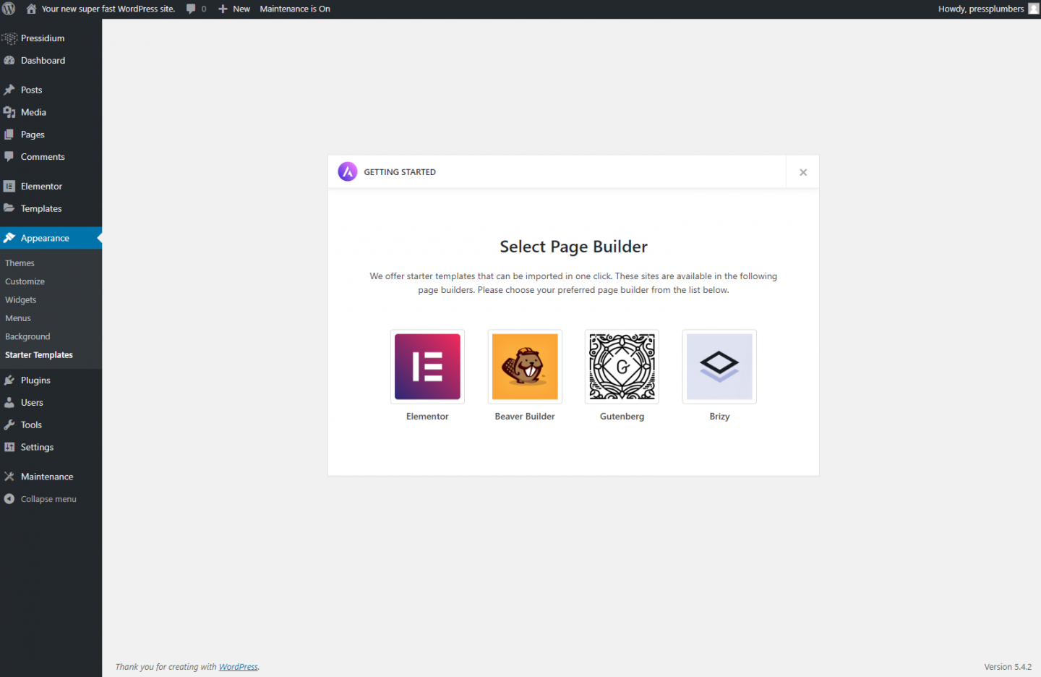
Task: Click the Elementor sidebar icon
Action: point(9,186)
